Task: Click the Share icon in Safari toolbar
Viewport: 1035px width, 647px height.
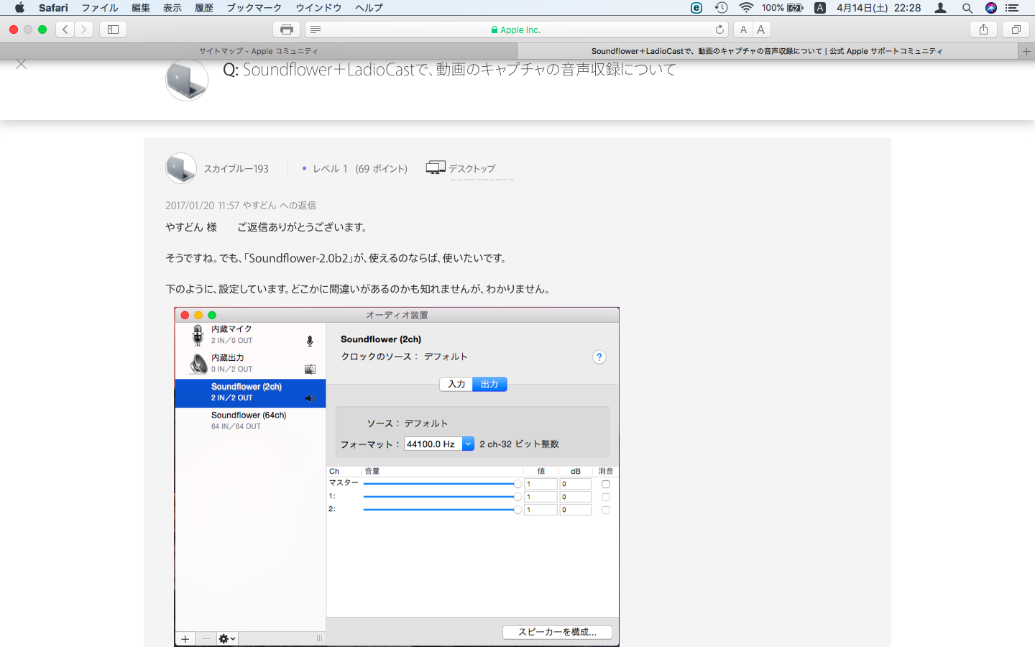Action: click(x=983, y=29)
